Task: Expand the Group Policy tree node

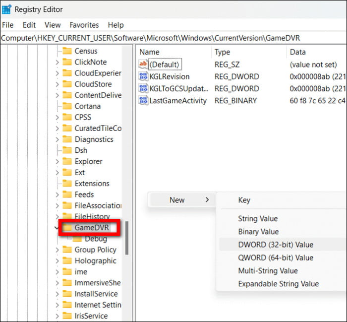Action: pos(57,250)
